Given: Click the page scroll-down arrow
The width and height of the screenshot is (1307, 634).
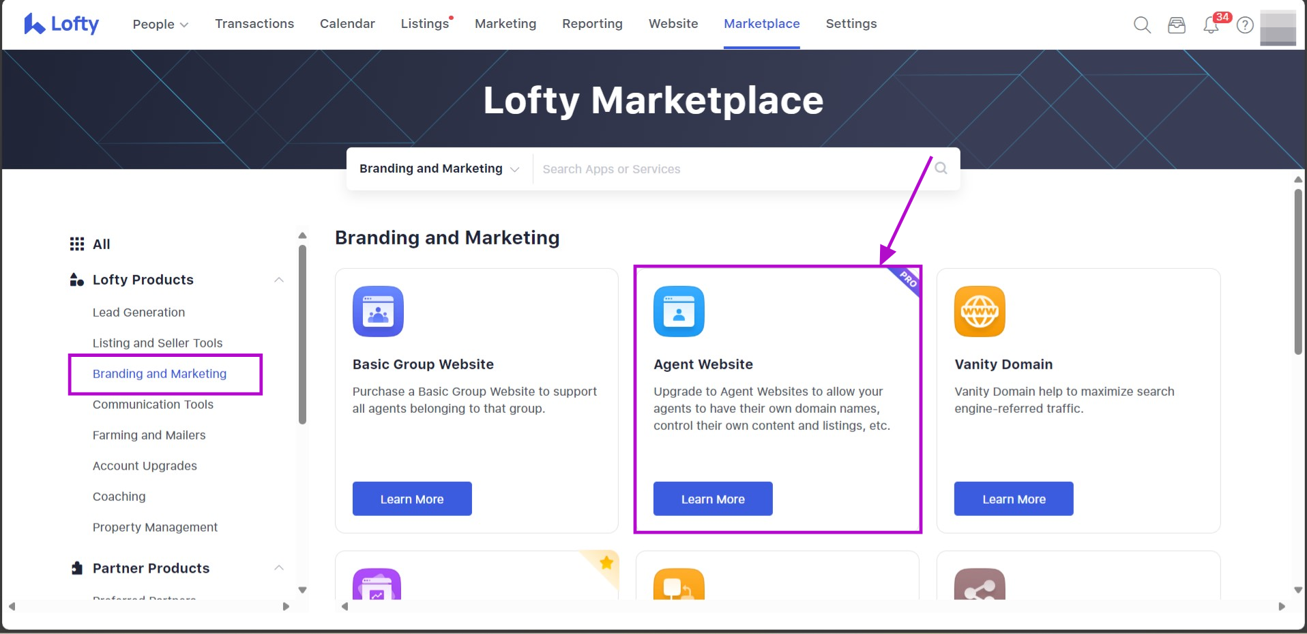Looking at the screenshot, I should pos(1298,590).
